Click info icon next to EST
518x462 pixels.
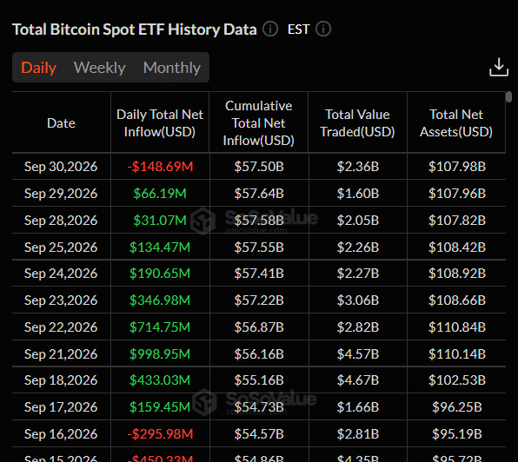click(323, 29)
